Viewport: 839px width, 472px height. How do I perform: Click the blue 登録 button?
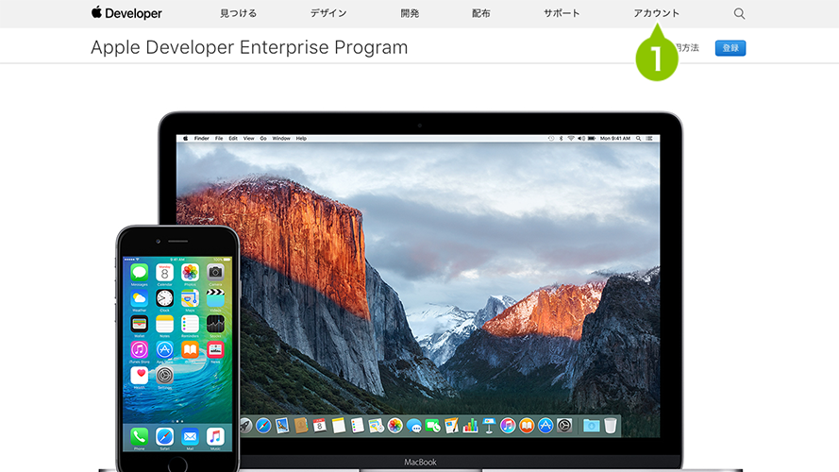tap(730, 48)
